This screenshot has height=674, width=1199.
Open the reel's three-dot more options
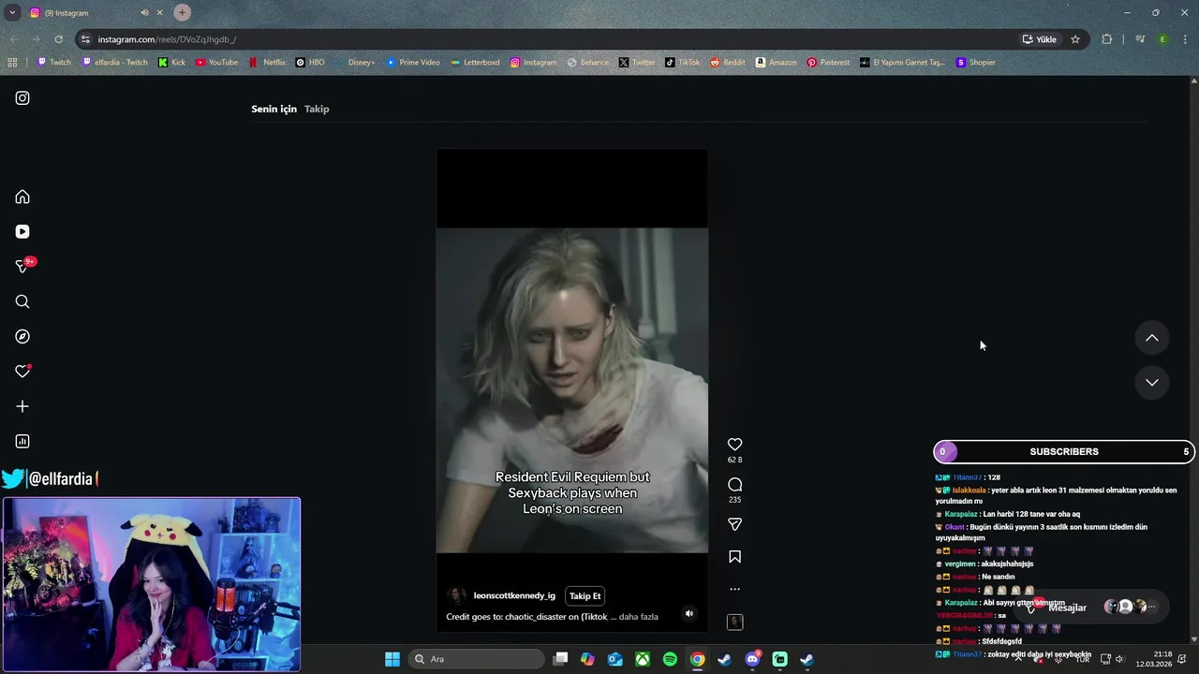click(734, 589)
